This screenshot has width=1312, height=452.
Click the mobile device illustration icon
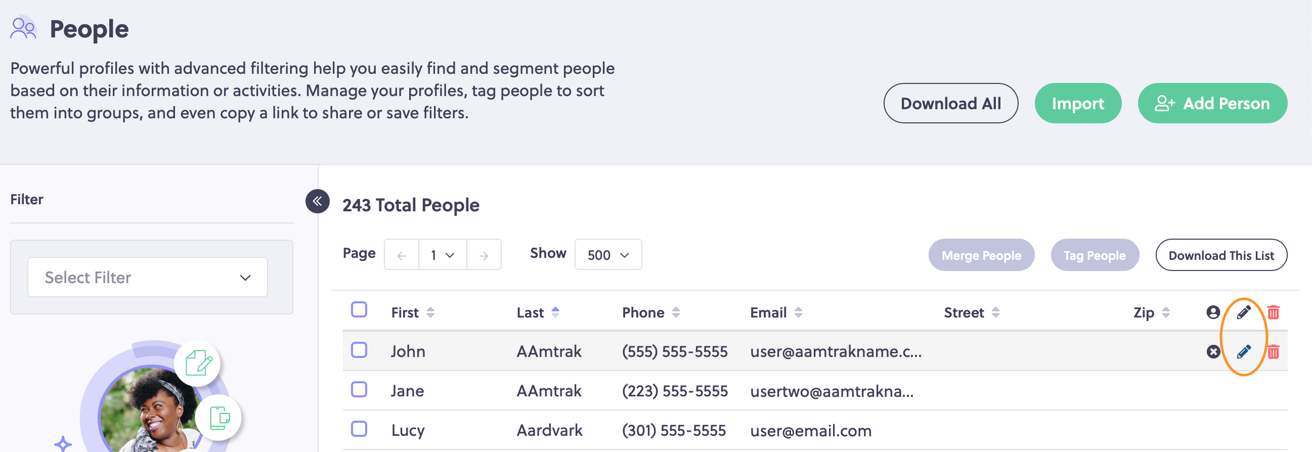click(x=218, y=418)
